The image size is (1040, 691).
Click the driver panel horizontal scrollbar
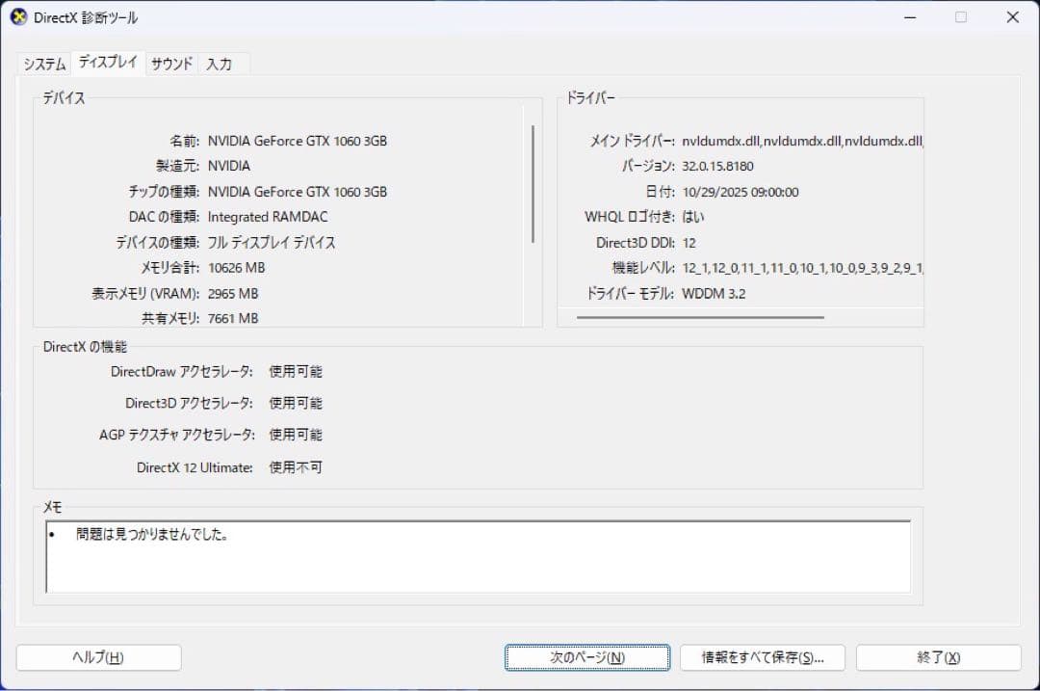700,317
